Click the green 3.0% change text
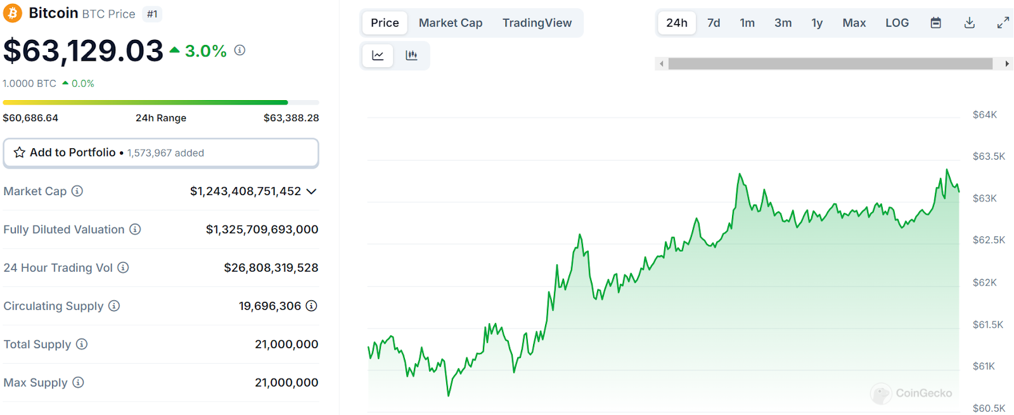1014x415 pixels. pyautogui.click(x=205, y=51)
